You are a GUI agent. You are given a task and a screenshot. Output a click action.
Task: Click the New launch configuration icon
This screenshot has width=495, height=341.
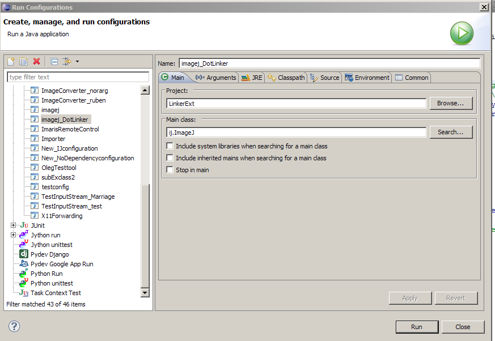pyautogui.click(x=11, y=62)
